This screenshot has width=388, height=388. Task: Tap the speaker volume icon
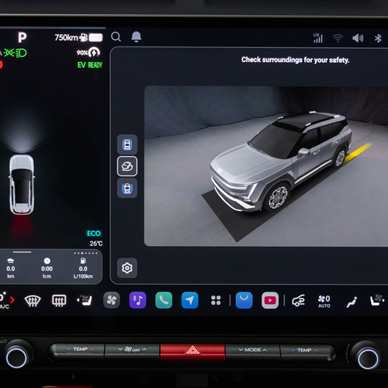pos(358,38)
